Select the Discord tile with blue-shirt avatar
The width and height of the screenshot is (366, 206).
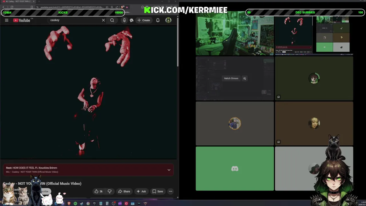(235, 124)
